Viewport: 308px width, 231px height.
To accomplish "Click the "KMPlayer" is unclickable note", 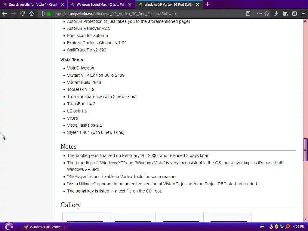I will click(122, 177).
